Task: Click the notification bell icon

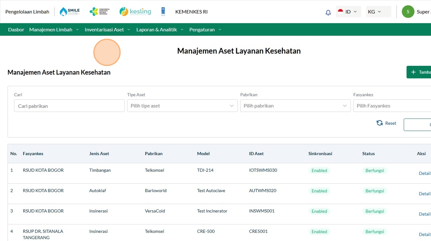Action: pyautogui.click(x=328, y=12)
